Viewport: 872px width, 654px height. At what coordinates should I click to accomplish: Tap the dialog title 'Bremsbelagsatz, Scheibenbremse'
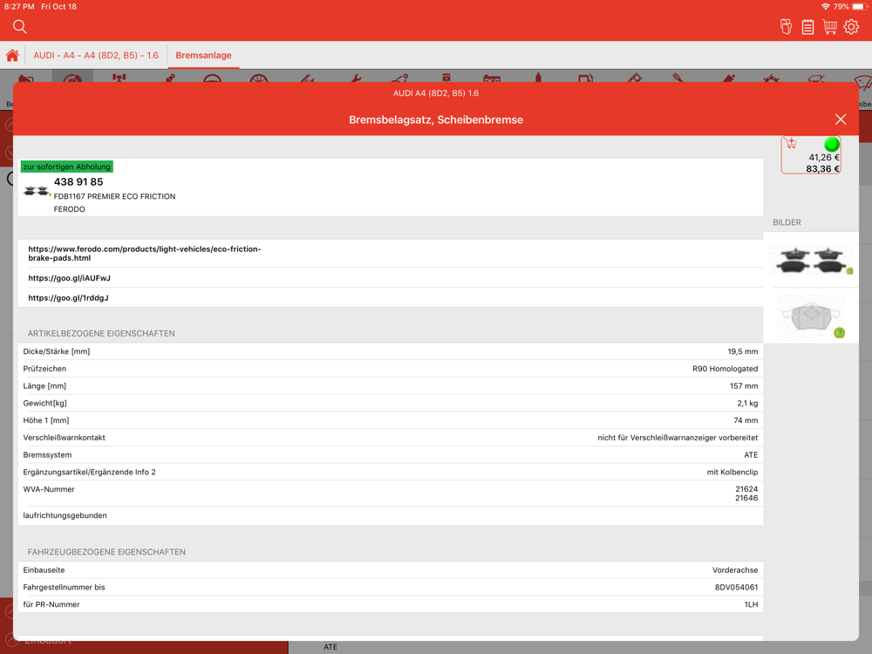(x=436, y=119)
